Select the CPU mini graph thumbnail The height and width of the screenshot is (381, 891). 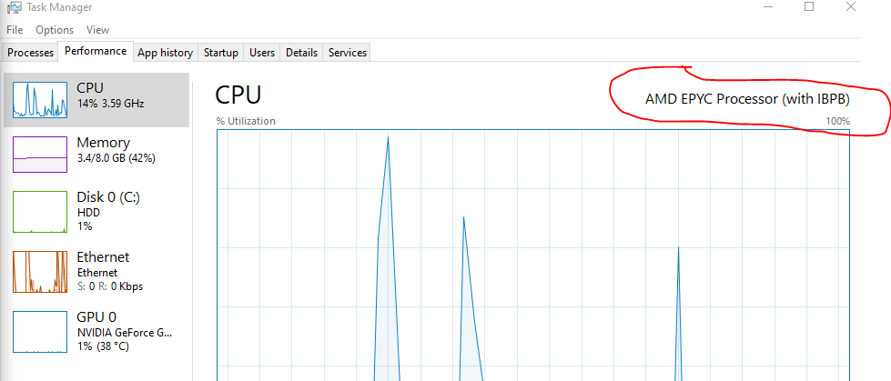click(x=40, y=99)
